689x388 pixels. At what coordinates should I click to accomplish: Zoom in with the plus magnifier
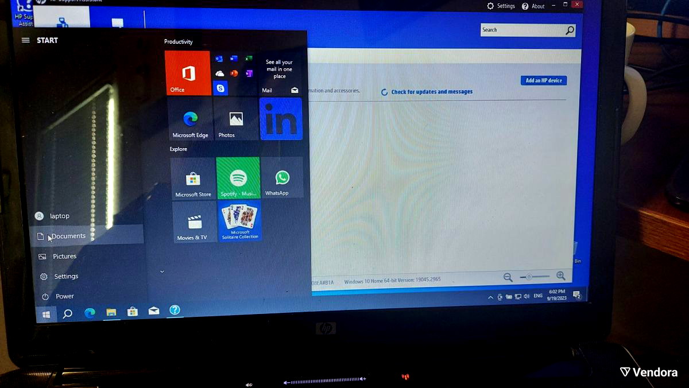pos(561,276)
